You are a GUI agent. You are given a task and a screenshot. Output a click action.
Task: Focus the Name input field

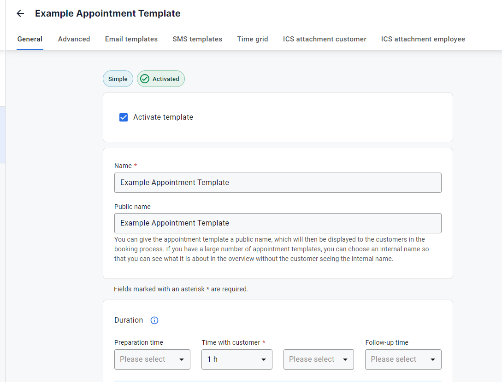click(278, 183)
